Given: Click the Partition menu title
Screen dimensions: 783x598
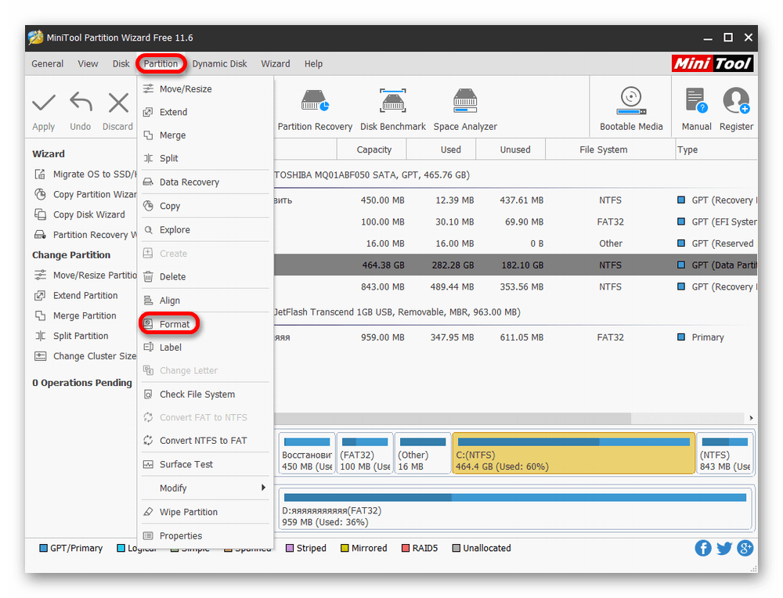Looking at the screenshot, I should [x=161, y=64].
